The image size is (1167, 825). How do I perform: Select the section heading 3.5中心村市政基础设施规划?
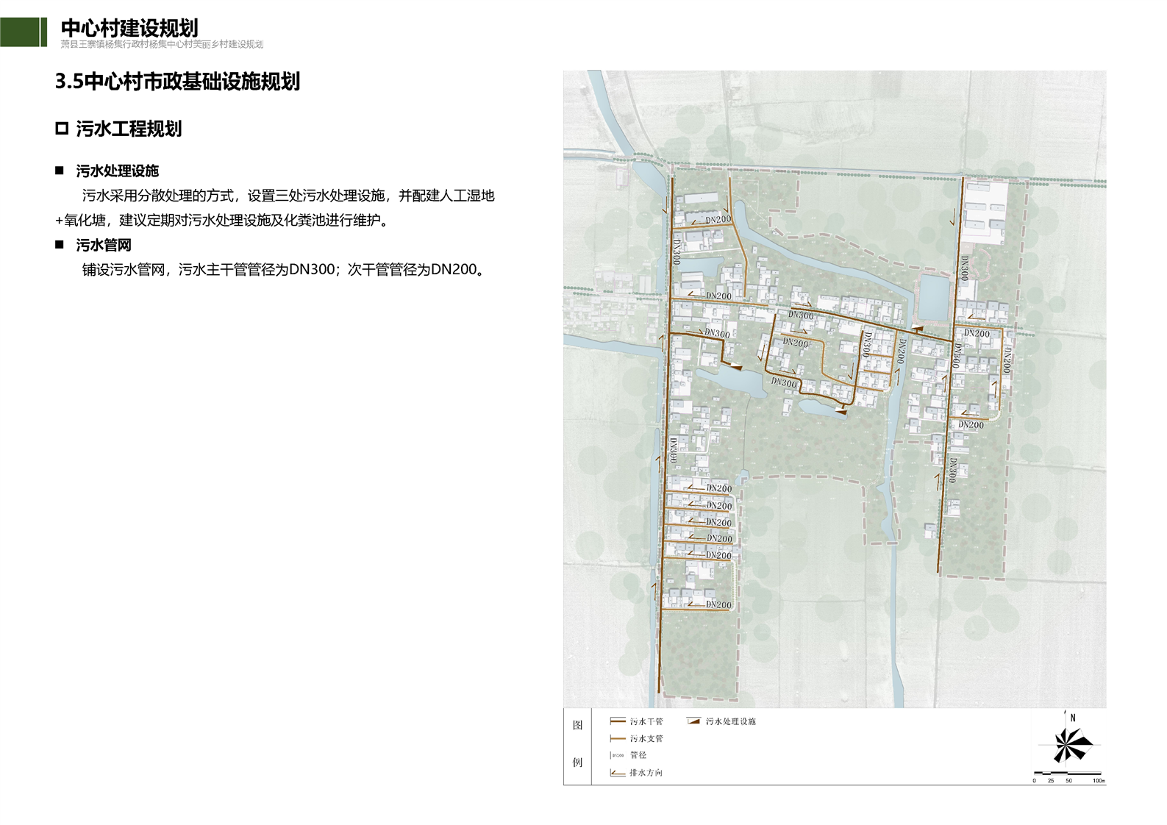(x=177, y=82)
